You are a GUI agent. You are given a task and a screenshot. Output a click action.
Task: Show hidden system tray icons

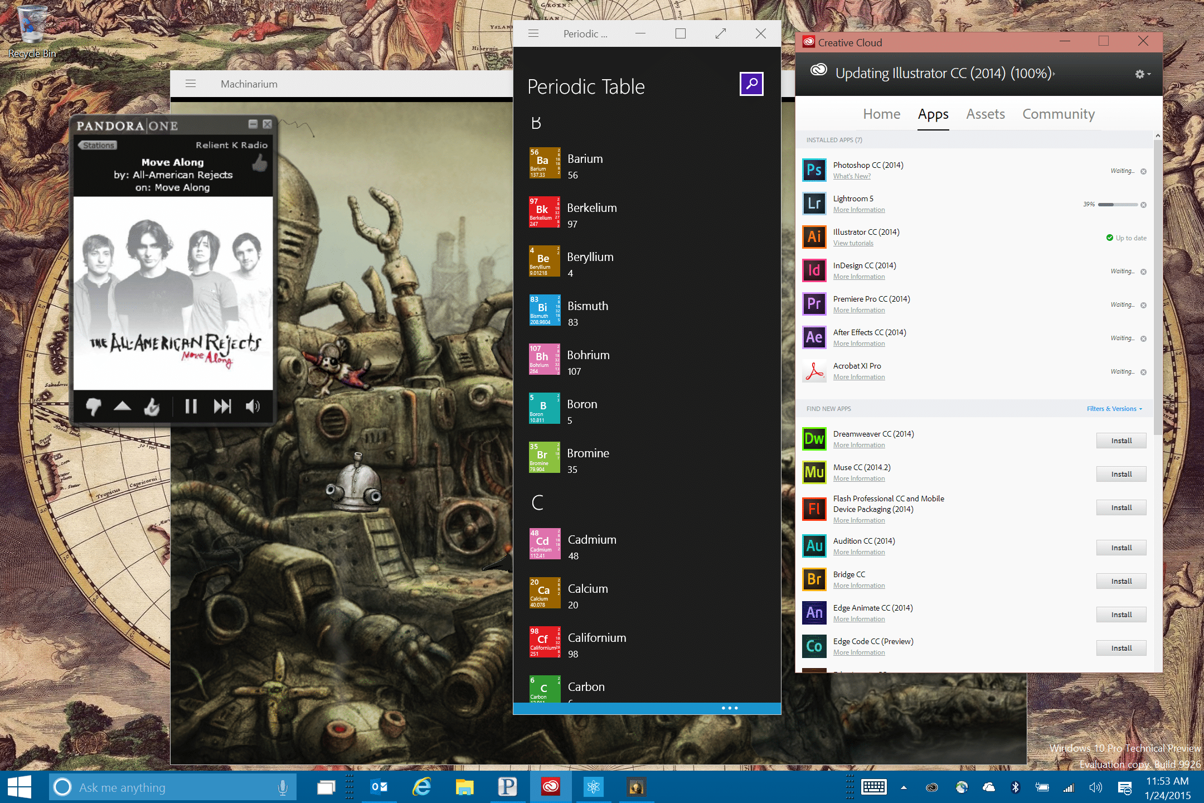coord(904,787)
